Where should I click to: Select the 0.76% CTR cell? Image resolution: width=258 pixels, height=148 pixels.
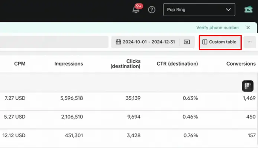(191, 135)
